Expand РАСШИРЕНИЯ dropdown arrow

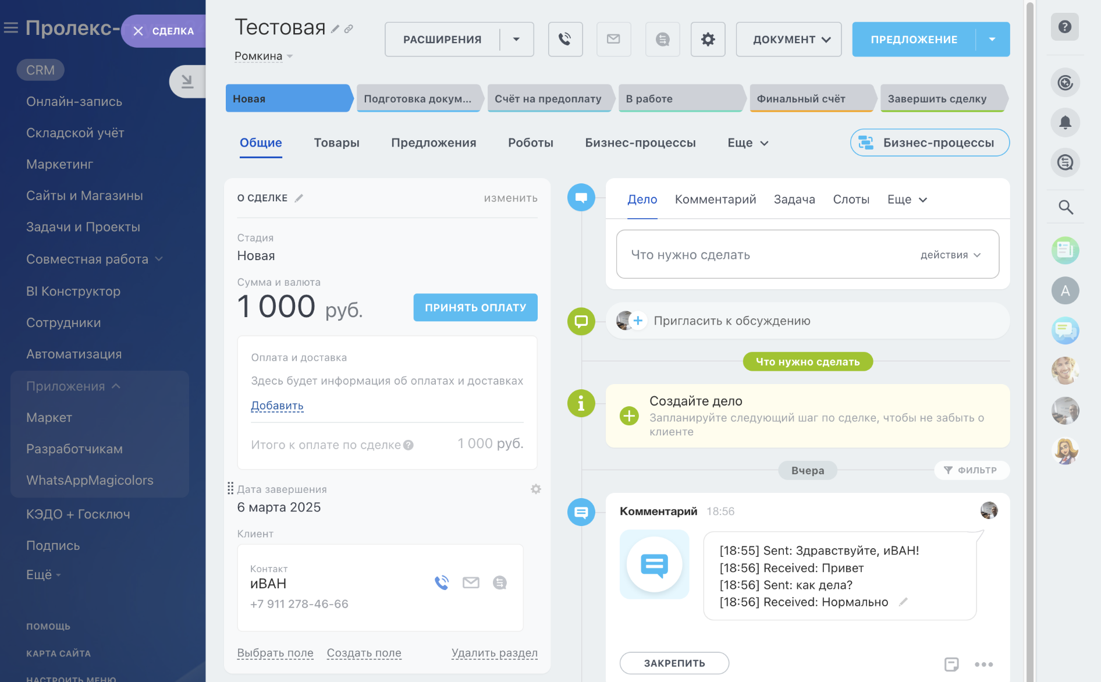point(516,39)
